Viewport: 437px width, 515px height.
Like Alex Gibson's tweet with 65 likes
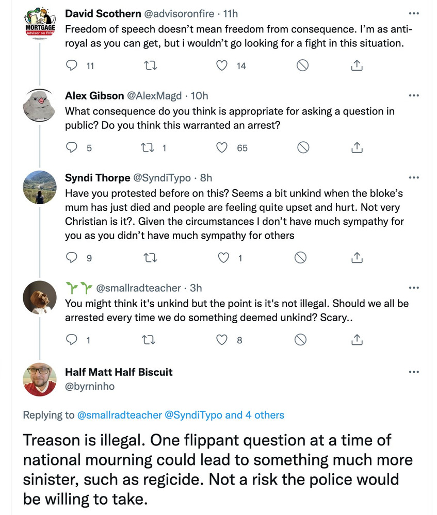pyautogui.click(x=222, y=148)
